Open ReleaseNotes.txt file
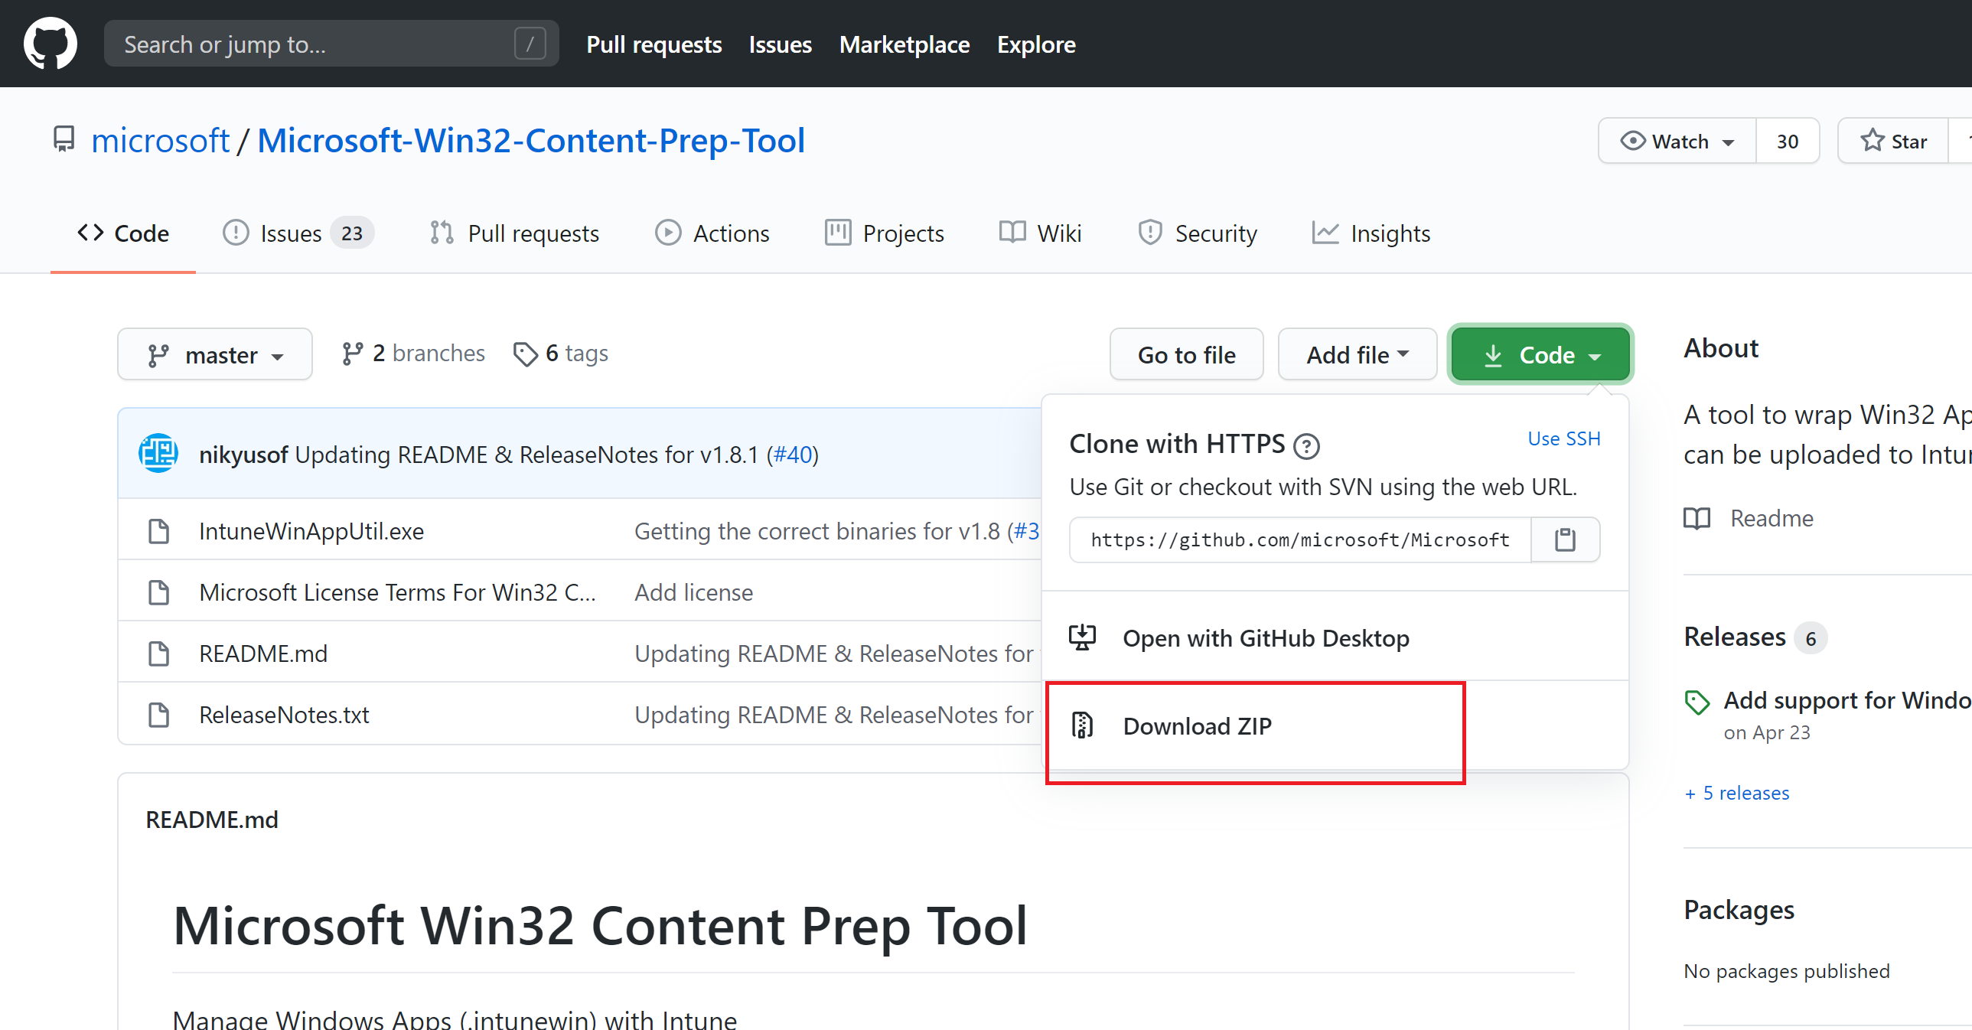Viewport: 1972px width, 1030px height. 284,715
